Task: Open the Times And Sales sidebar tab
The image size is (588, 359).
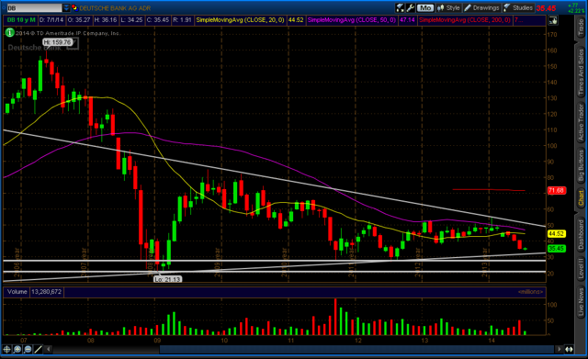Action: pyautogui.click(x=581, y=72)
